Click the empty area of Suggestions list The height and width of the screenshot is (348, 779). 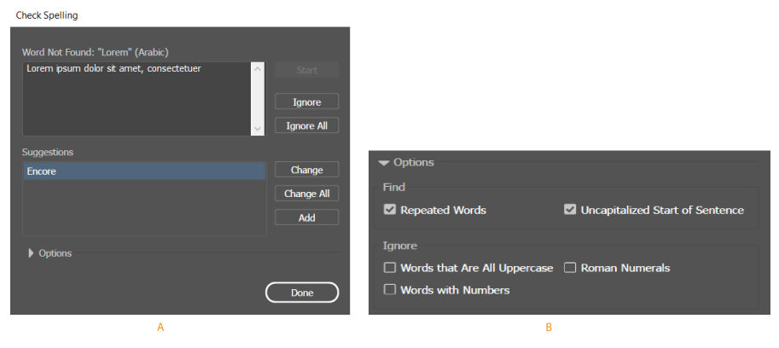pos(144,209)
